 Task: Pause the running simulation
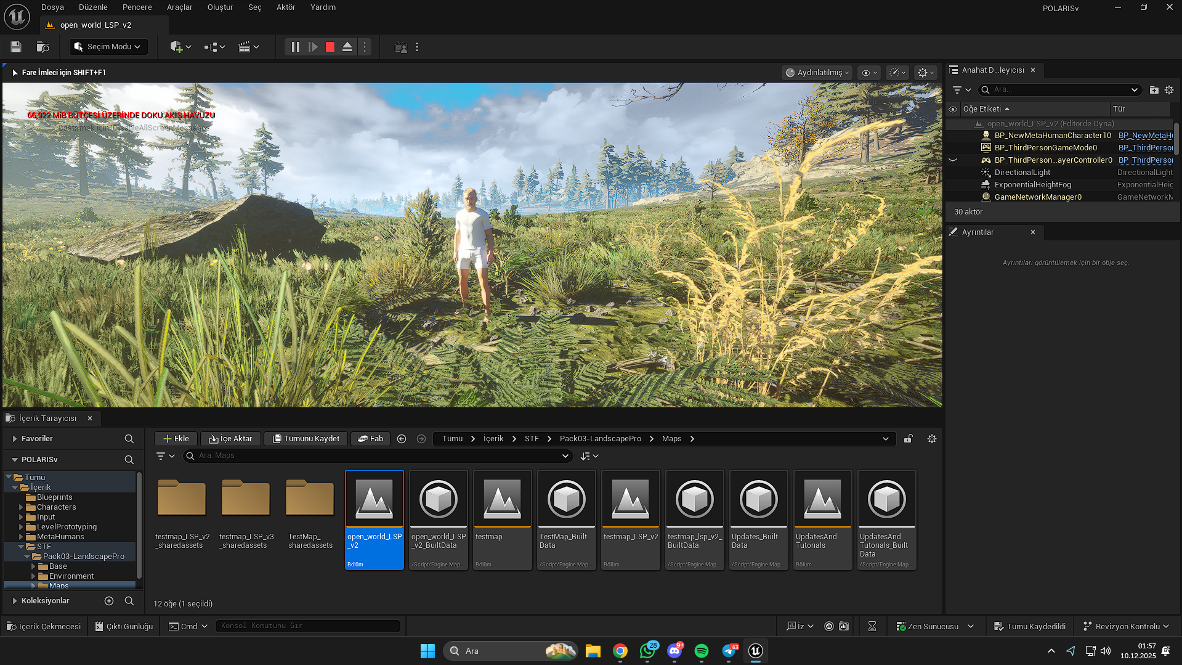[x=296, y=47]
